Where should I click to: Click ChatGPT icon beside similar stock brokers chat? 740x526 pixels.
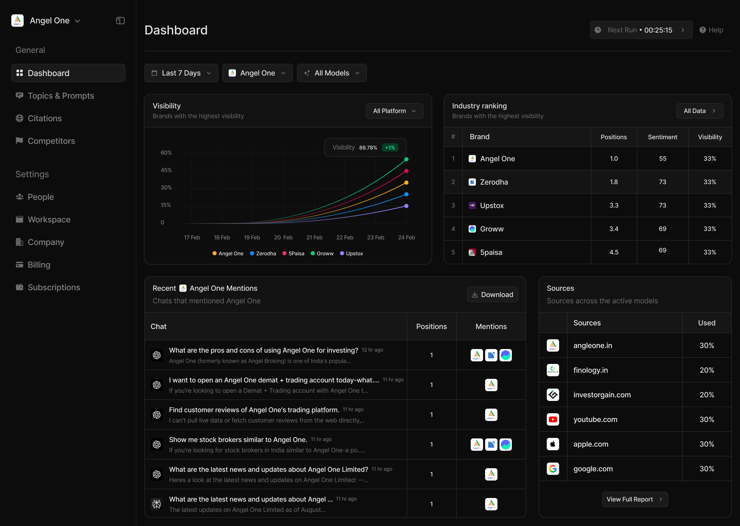157,445
